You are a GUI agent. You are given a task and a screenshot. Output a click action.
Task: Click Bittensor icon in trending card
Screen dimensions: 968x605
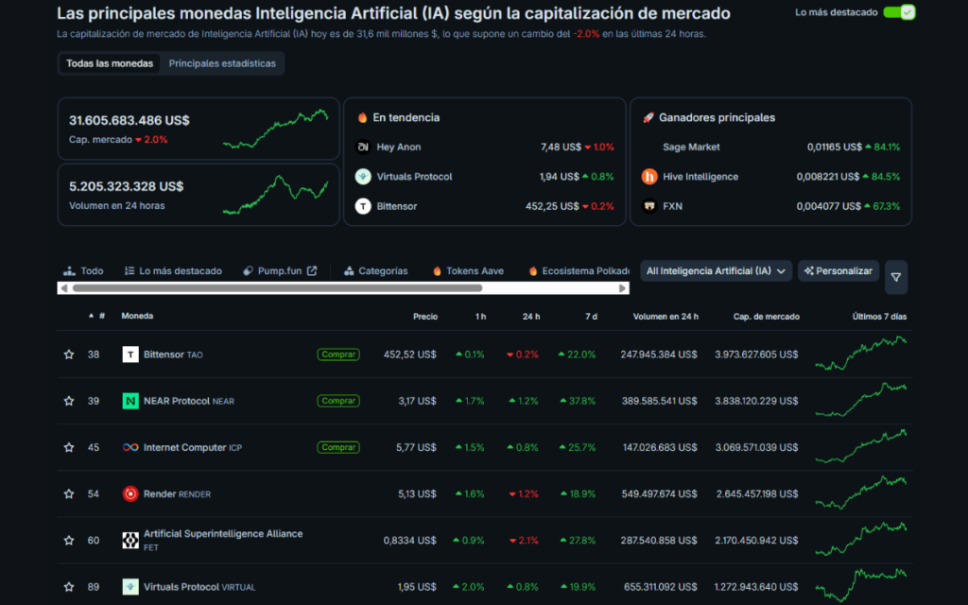363,206
